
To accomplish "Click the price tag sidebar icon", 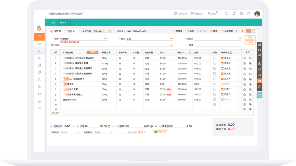I will [x=39, y=72].
